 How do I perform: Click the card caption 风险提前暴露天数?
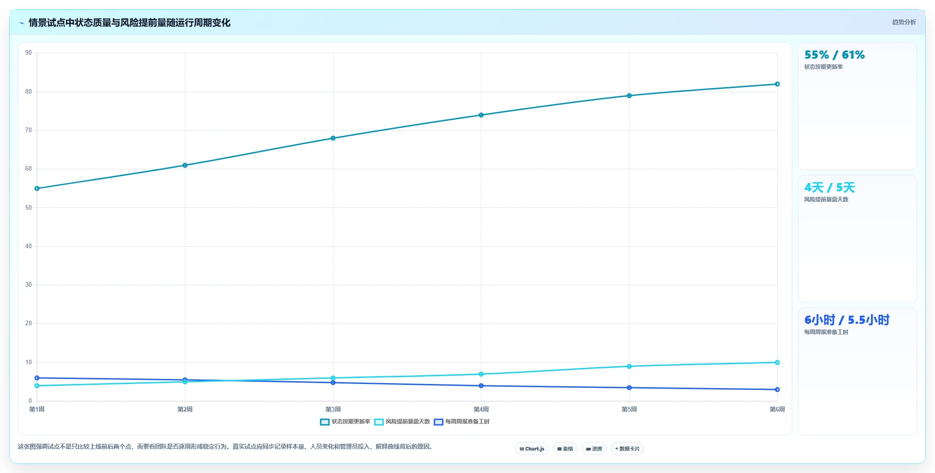pyautogui.click(x=826, y=200)
